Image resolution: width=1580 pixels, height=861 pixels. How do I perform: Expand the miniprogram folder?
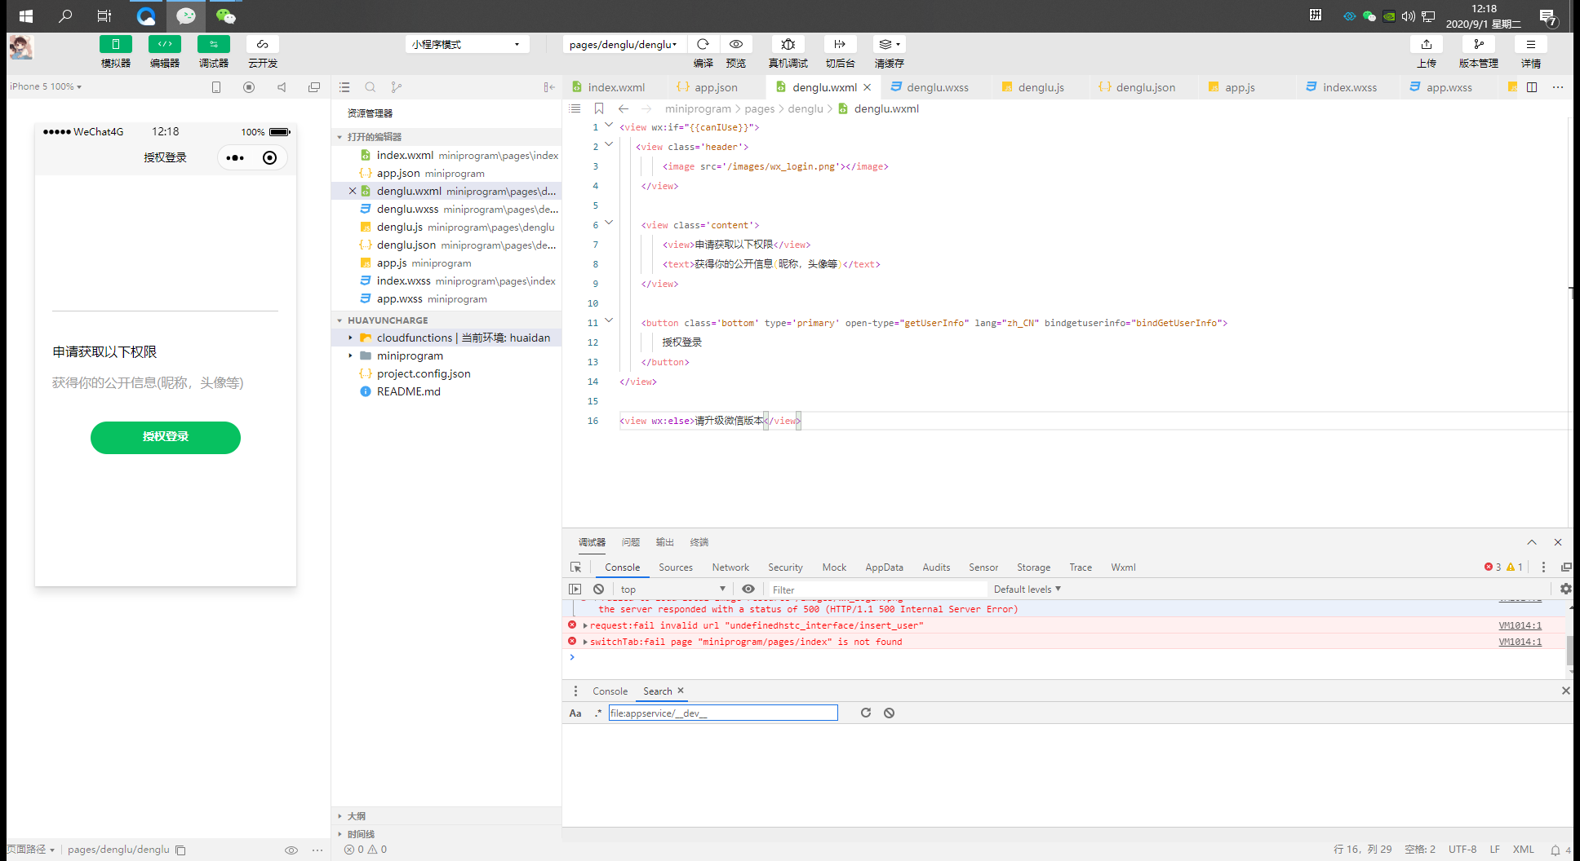(351, 355)
